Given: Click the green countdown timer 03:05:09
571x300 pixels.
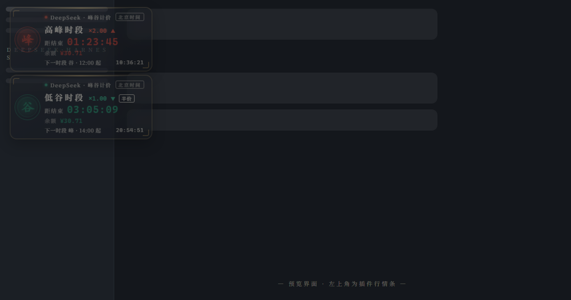Looking at the screenshot, I should [x=92, y=109].
